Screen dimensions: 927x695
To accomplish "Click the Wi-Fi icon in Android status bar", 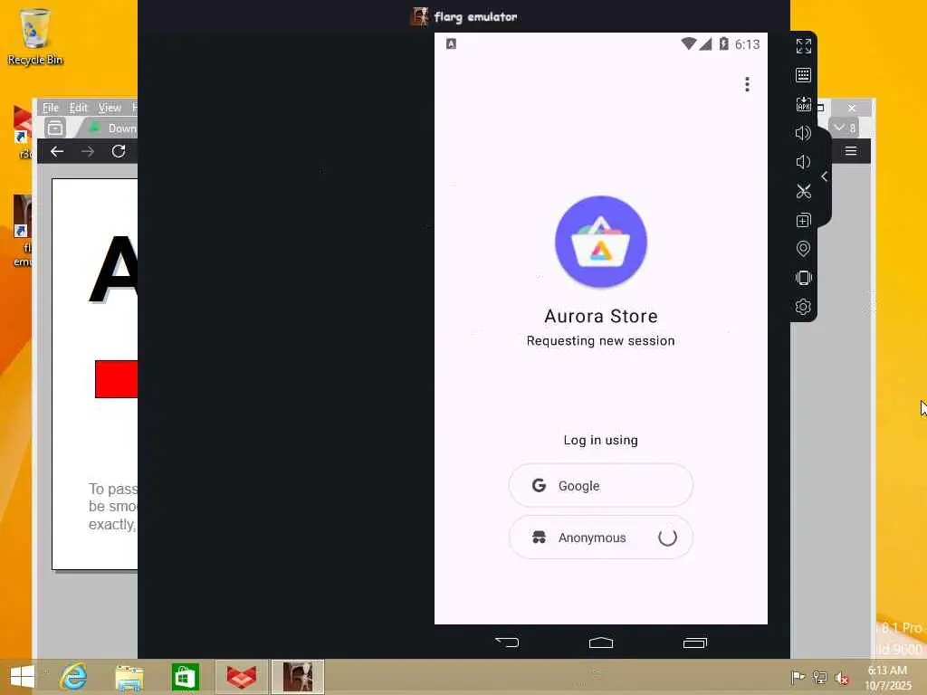I will [x=688, y=43].
